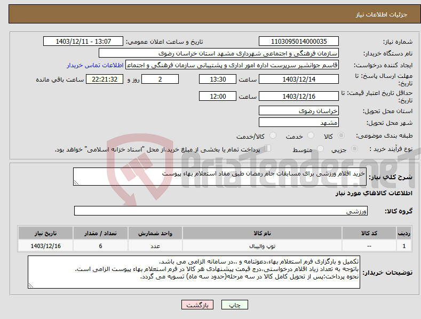This screenshot has width=421, height=319.
Task: Click the resize handle of buyer notes box
Action: click(31, 285)
